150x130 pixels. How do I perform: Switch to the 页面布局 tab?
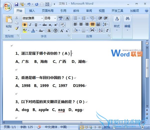(47, 11)
